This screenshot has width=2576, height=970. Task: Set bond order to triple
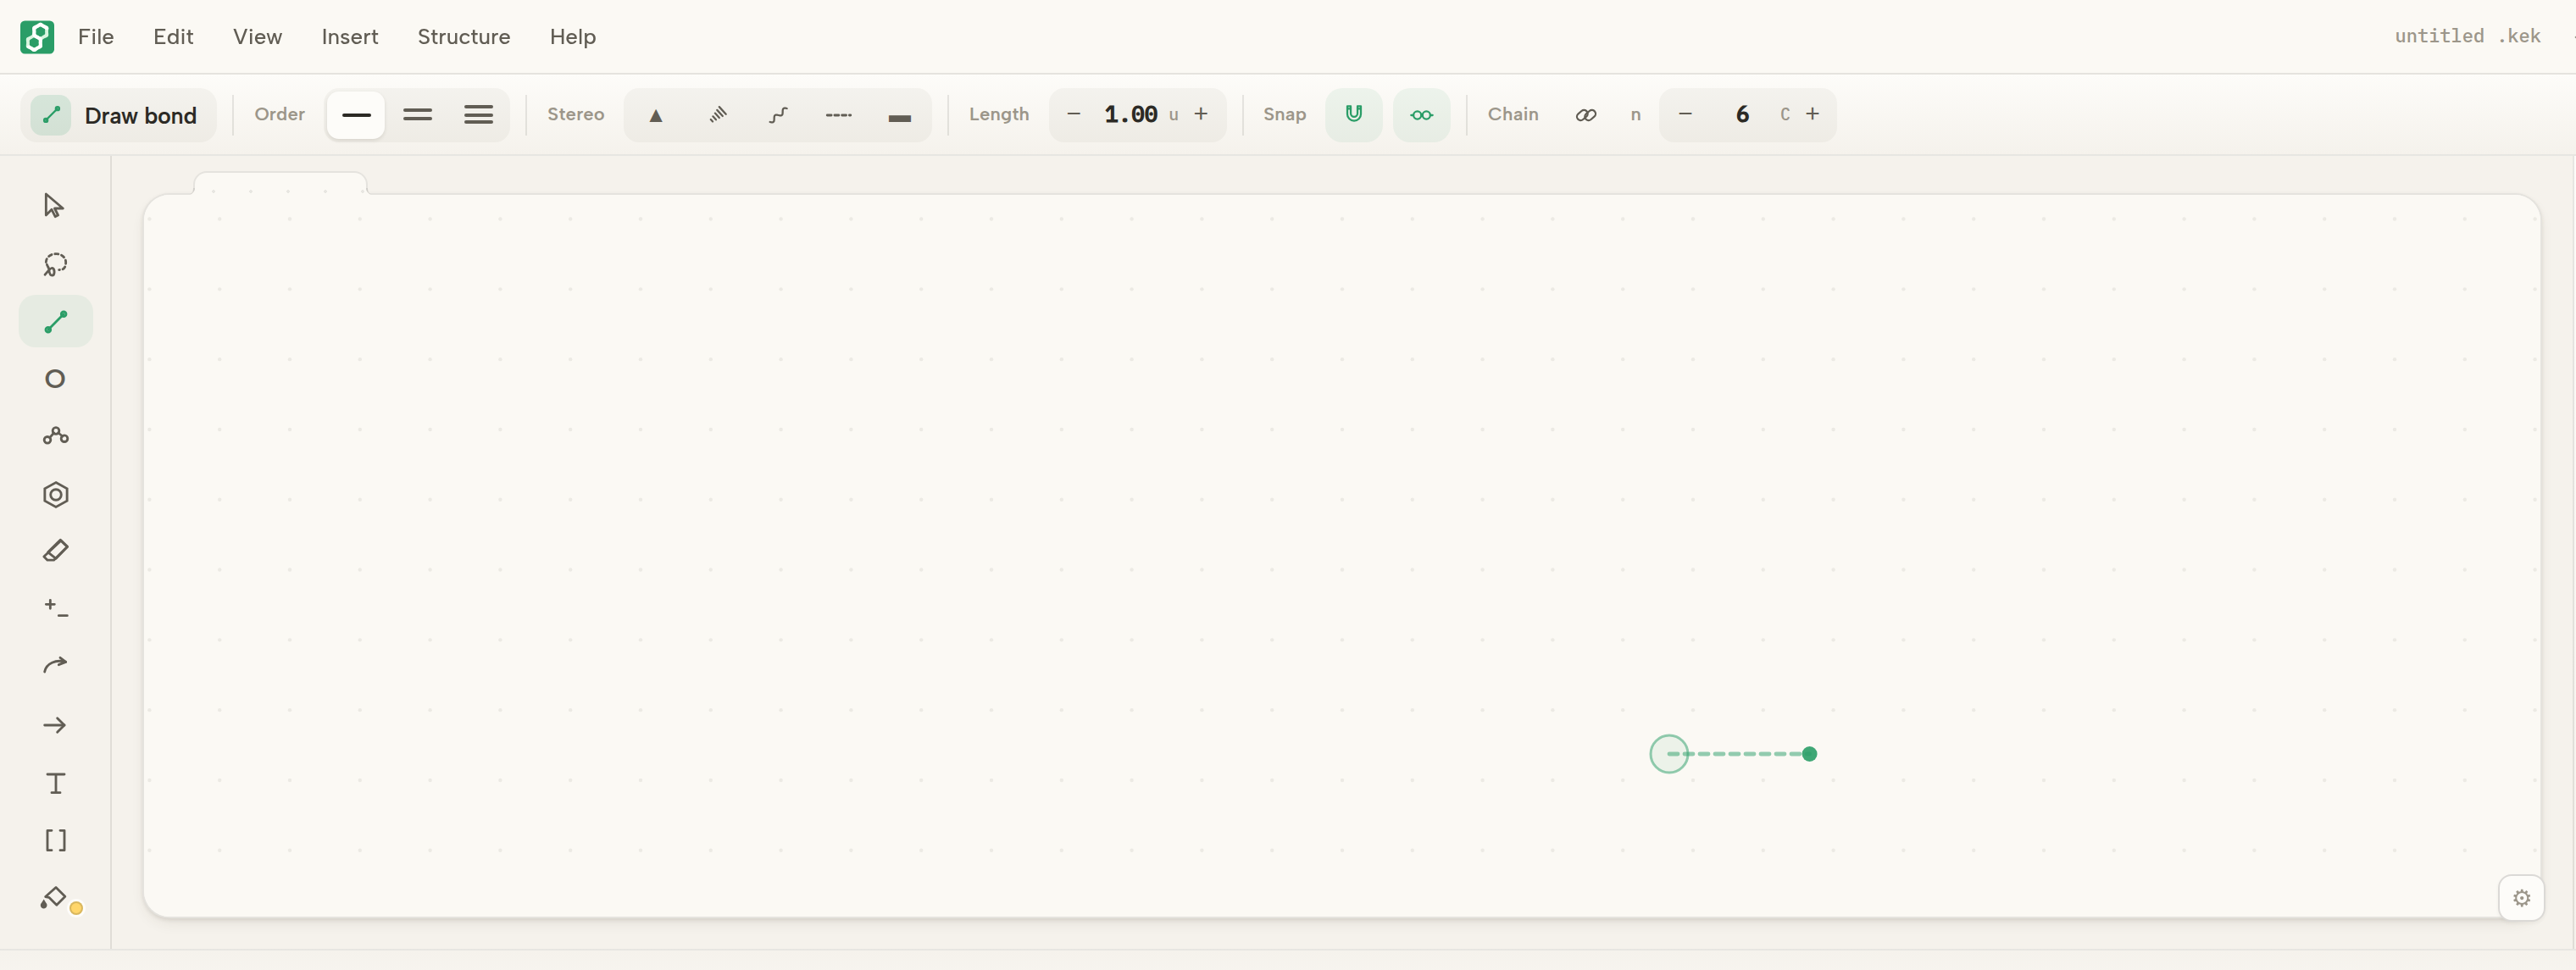[x=478, y=115]
